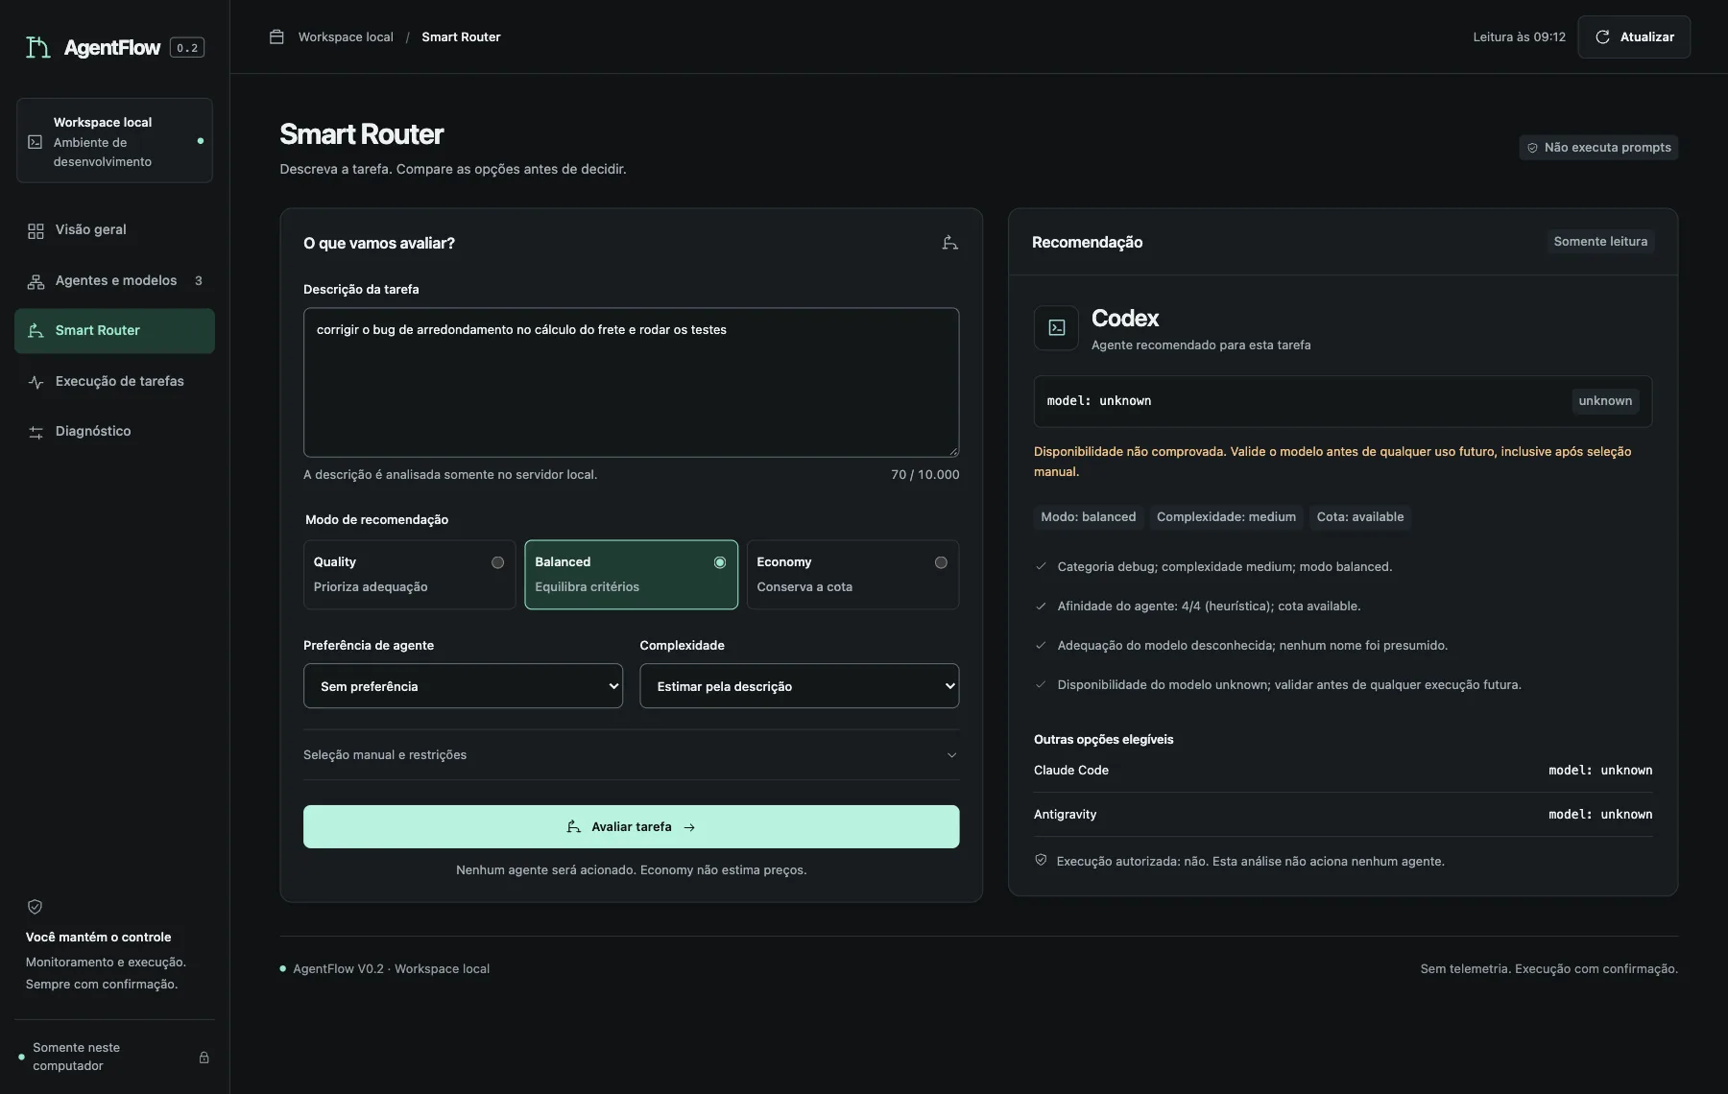This screenshot has height=1094, width=1728.
Task: Expand Seleção manual e restrições
Action: pos(632,755)
